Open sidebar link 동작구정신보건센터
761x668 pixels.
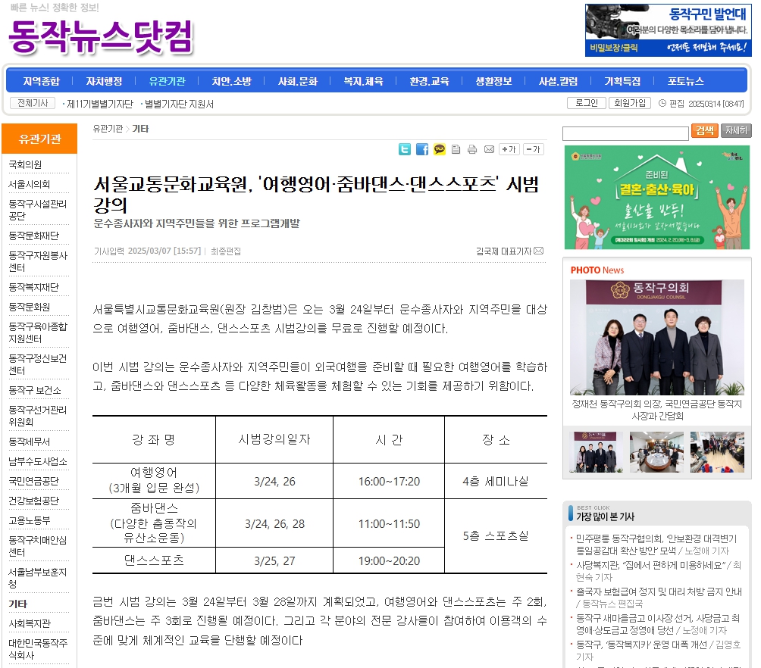point(37,364)
